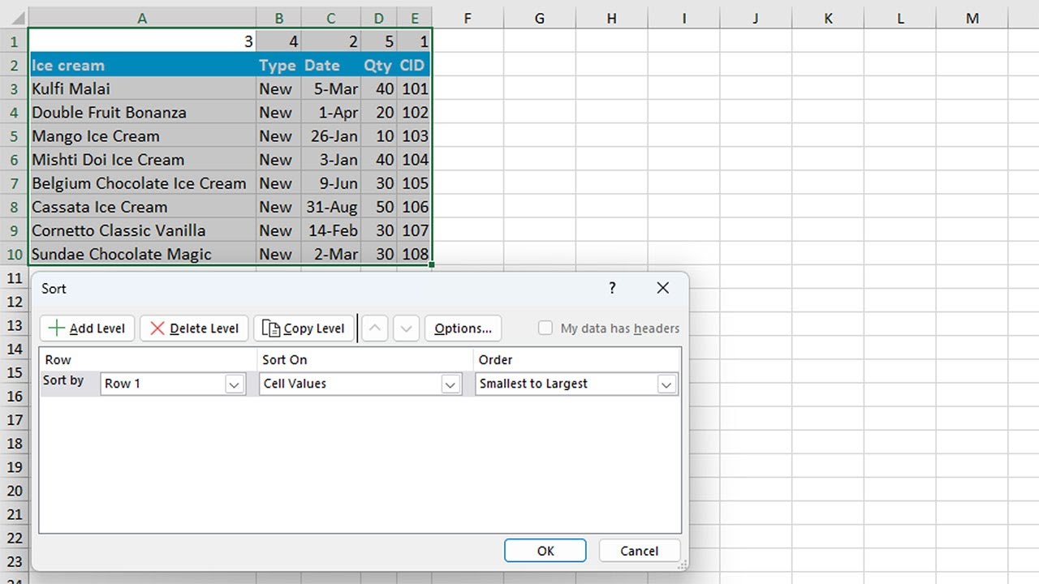Select the 'Belgium Chocolate Ice Cream' cell
Screen dimensions: 1039x584
point(142,182)
